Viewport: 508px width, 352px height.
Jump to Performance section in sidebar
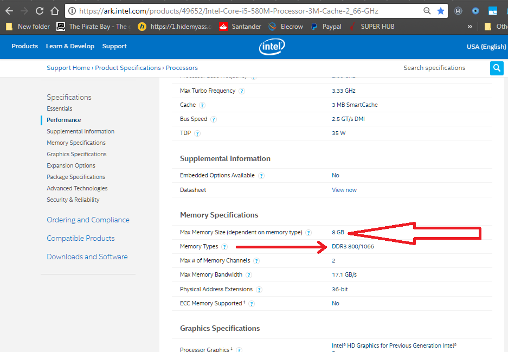tap(64, 120)
